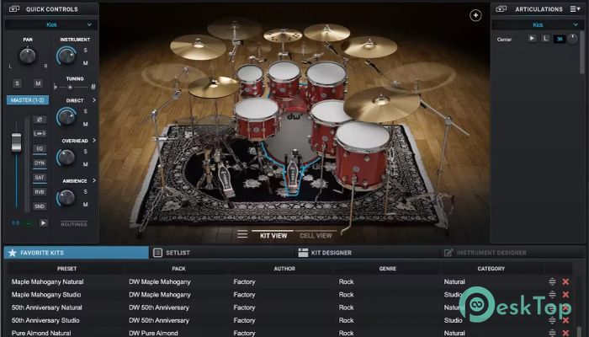Screen dimensions: 589x337
Task: Click the Instrument Designer pencil icon
Action: pyautogui.click(x=448, y=253)
